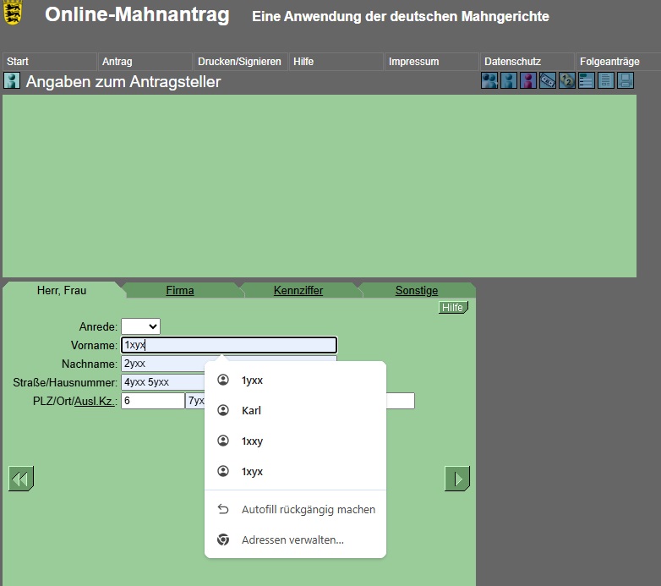Open the Folgeanträge menu
The width and height of the screenshot is (661, 586).
click(x=609, y=62)
